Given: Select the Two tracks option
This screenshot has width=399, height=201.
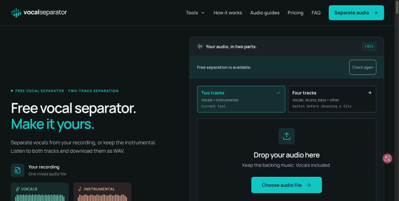Looking at the screenshot, I should (241, 99).
